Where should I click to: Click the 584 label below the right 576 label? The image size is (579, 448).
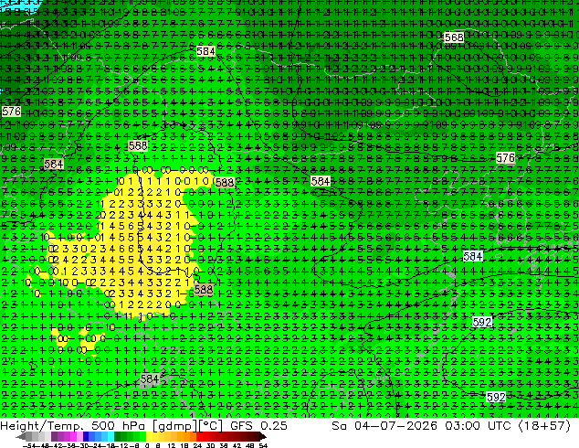(x=473, y=256)
